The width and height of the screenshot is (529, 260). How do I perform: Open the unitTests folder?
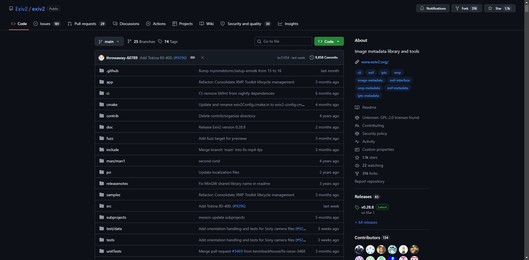pos(114,251)
